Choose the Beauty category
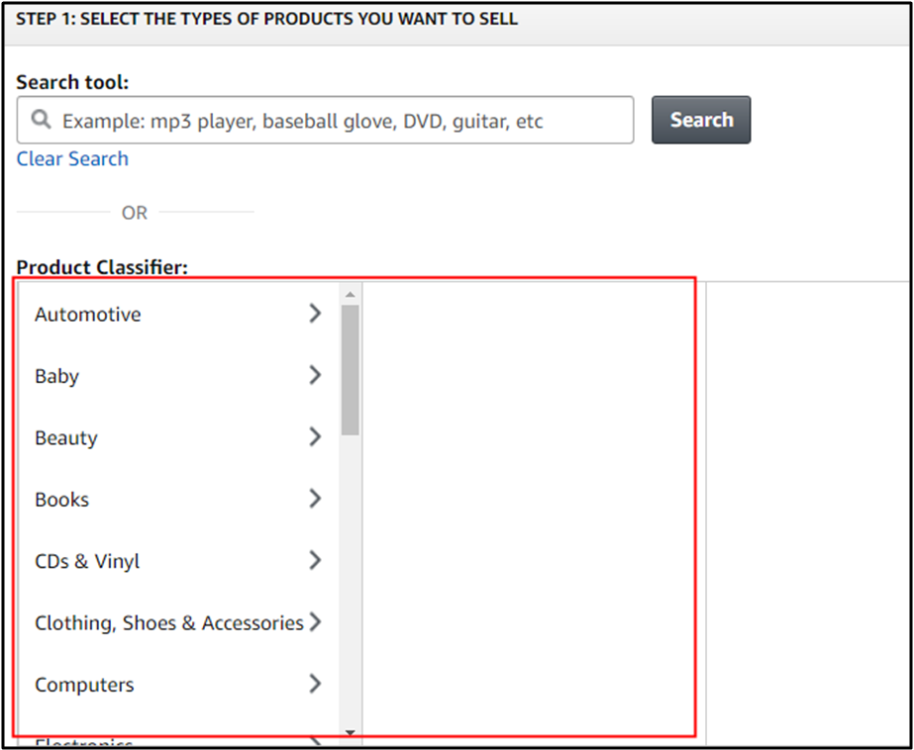 coord(66,438)
